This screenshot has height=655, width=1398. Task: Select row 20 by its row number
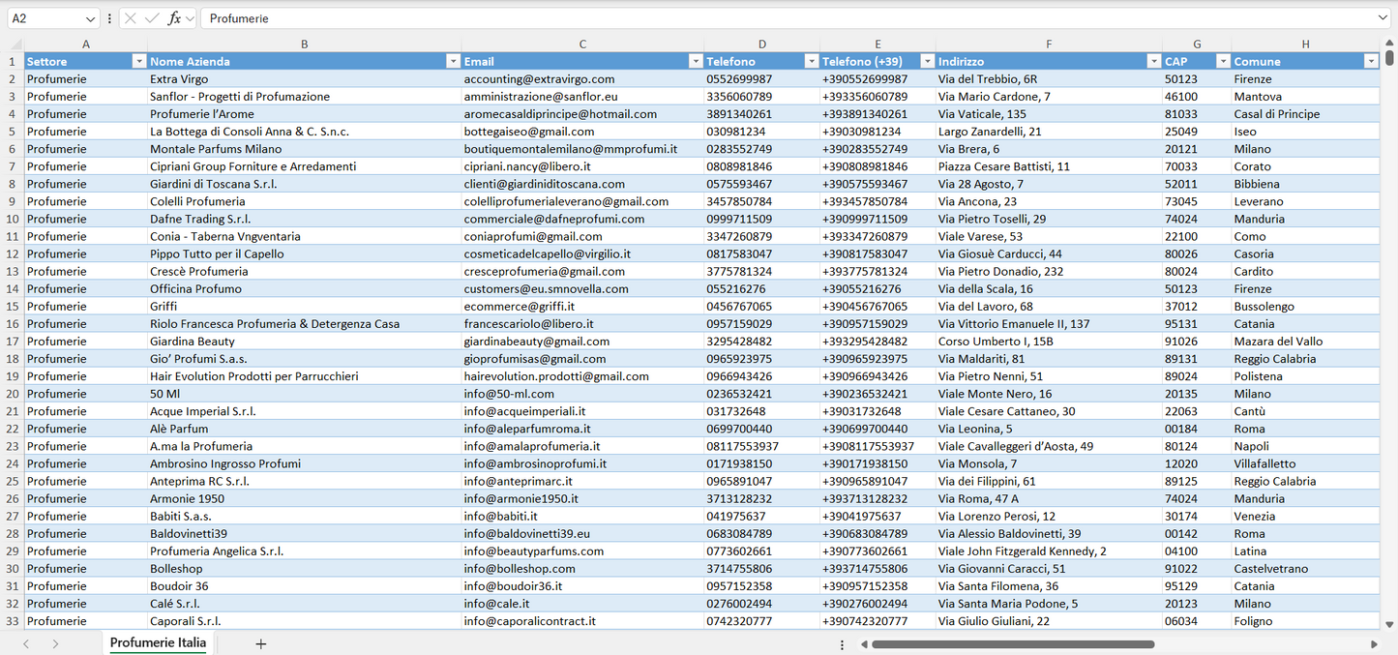point(12,394)
